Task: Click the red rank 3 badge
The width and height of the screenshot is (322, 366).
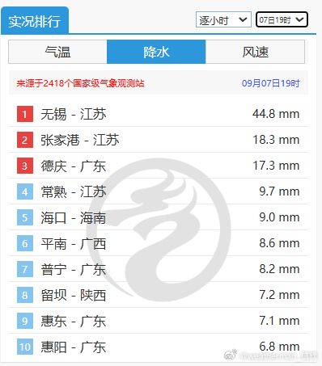Action: 25,166
